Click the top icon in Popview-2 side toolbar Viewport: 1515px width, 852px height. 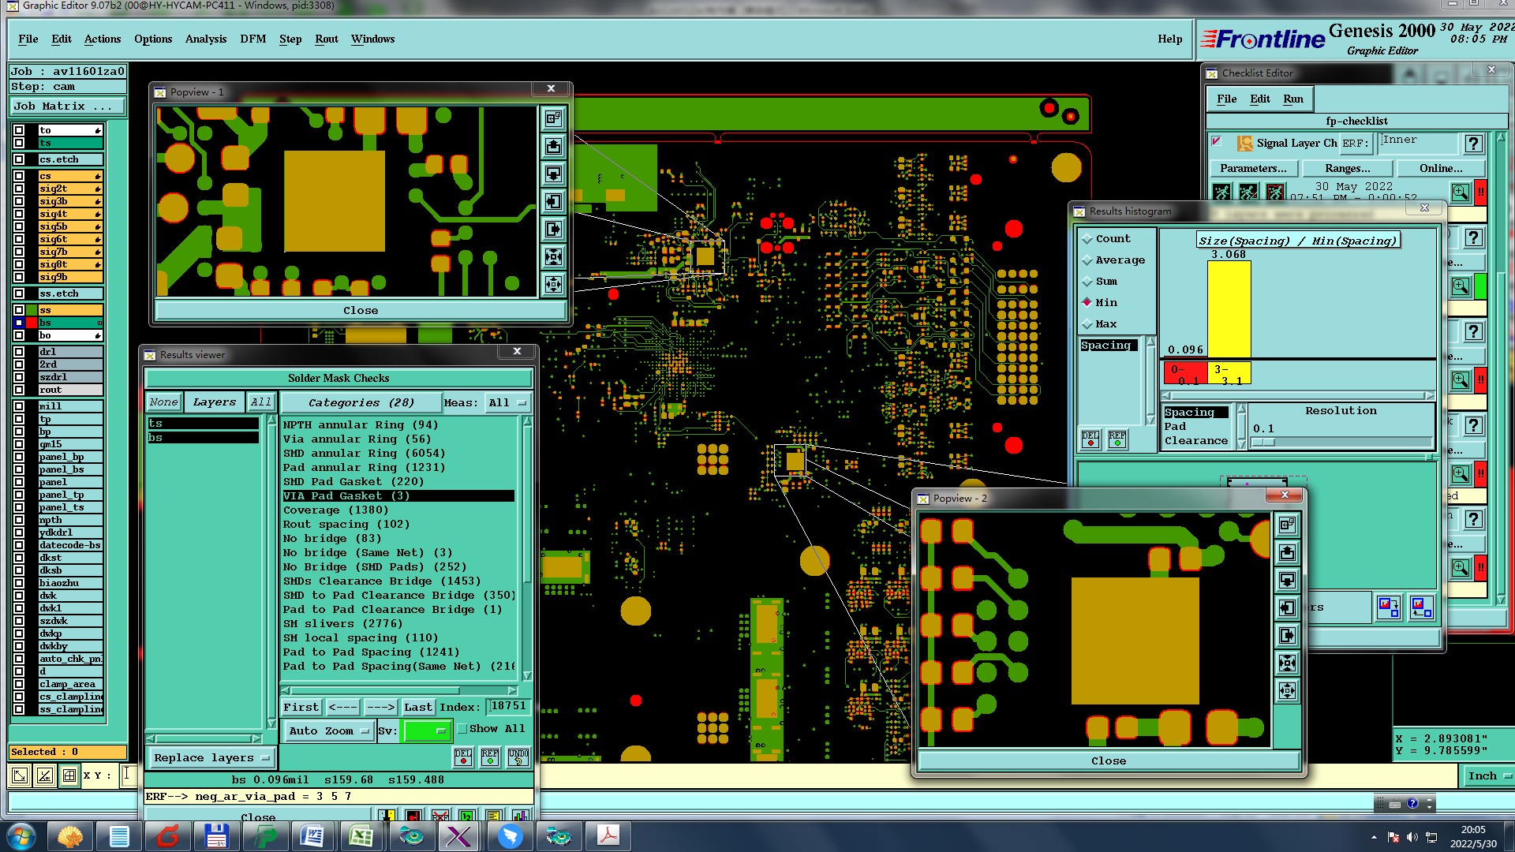click(1287, 525)
